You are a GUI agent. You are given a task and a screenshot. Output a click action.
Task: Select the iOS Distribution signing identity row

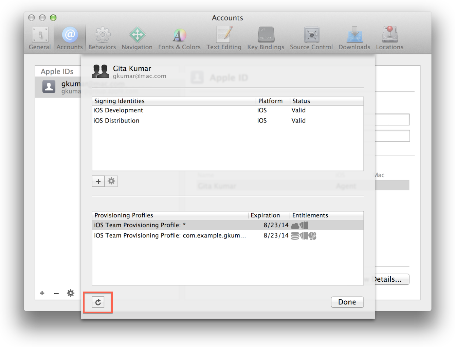click(228, 120)
